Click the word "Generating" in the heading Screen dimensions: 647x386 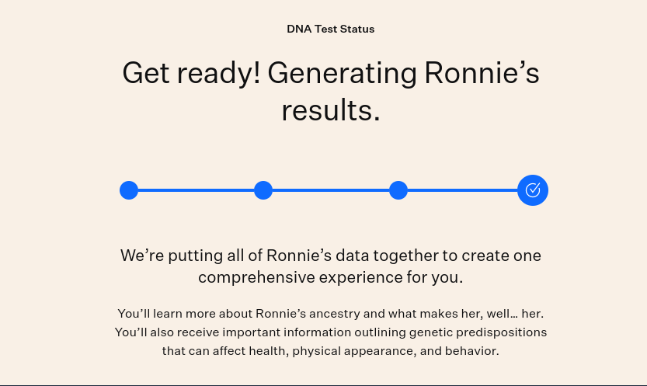[342, 74]
